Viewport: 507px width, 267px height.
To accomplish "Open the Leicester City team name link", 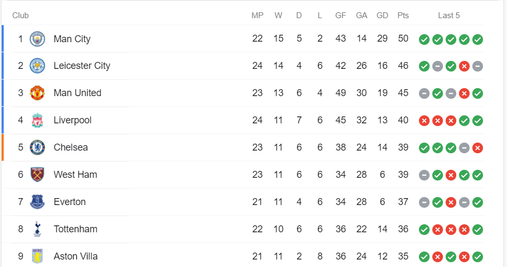I will 82,66.
